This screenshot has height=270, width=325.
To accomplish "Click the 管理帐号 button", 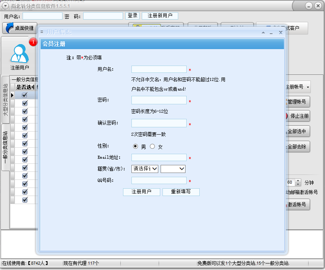I will click(298, 102).
